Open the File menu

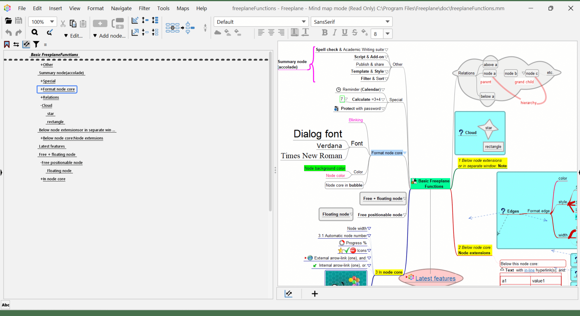pyautogui.click(x=22, y=8)
